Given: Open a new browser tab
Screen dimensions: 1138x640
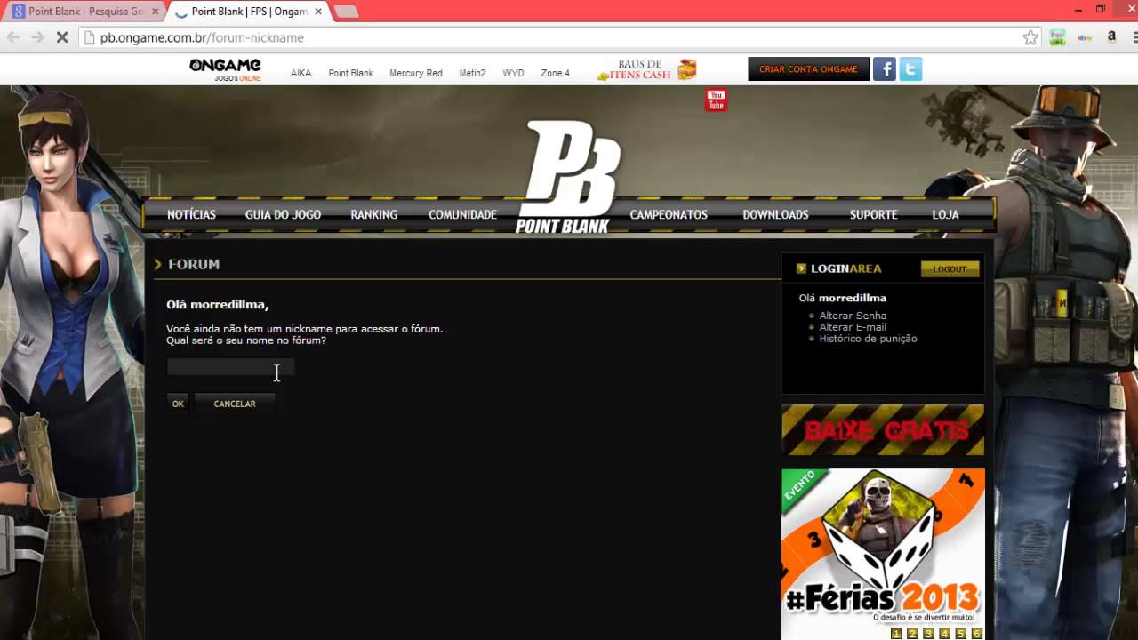Looking at the screenshot, I should click(x=346, y=12).
